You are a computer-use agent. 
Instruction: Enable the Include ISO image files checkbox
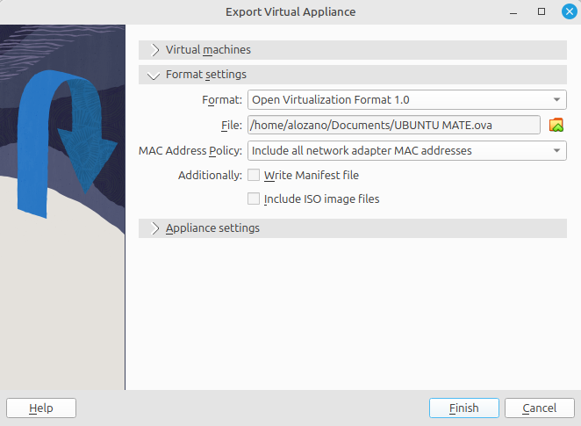pyautogui.click(x=255, y=199)
